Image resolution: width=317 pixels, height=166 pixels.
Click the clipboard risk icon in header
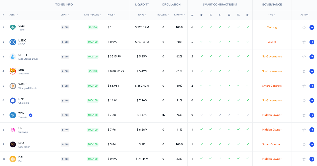tap(247, 15)
